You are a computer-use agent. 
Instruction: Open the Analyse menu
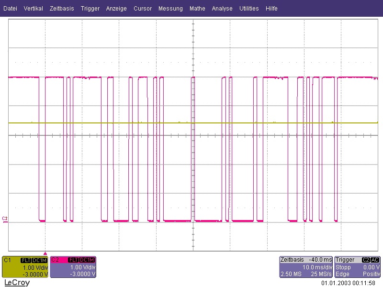tap(222, 9)
